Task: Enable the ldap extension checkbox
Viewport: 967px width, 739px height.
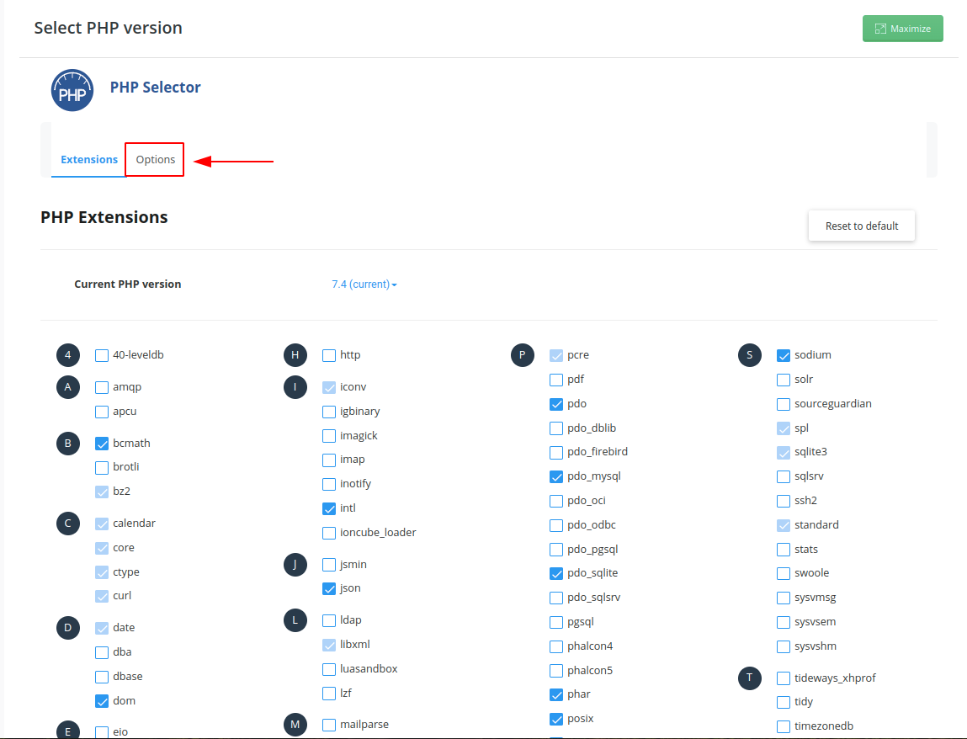Action: click(329, 620)
